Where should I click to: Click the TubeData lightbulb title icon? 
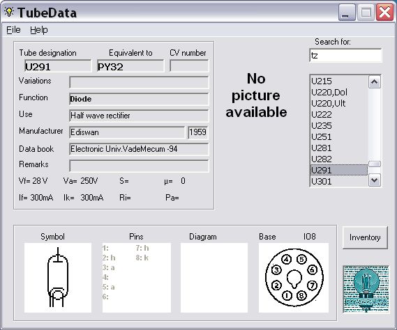click(9, 12)
